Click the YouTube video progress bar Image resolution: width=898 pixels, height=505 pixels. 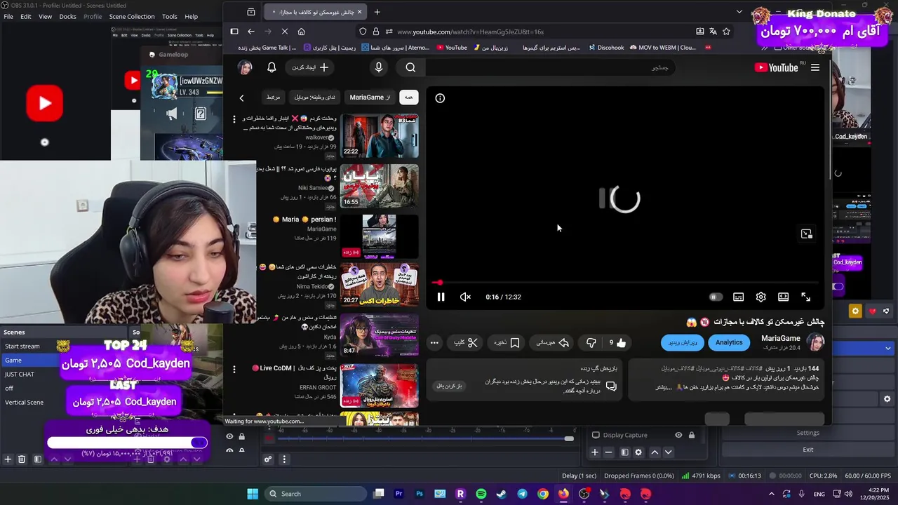tap(624, 283)
